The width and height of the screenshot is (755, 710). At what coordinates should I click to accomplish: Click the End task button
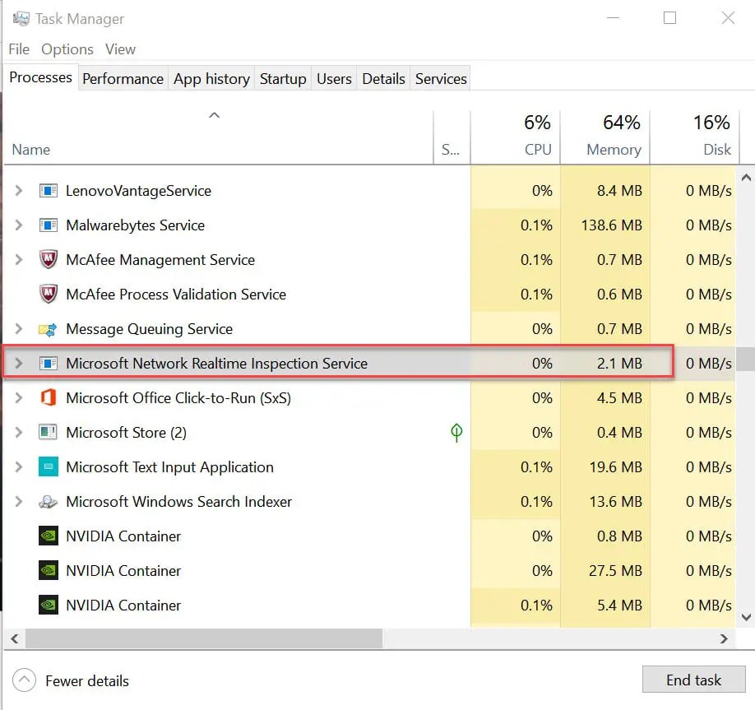694,680
